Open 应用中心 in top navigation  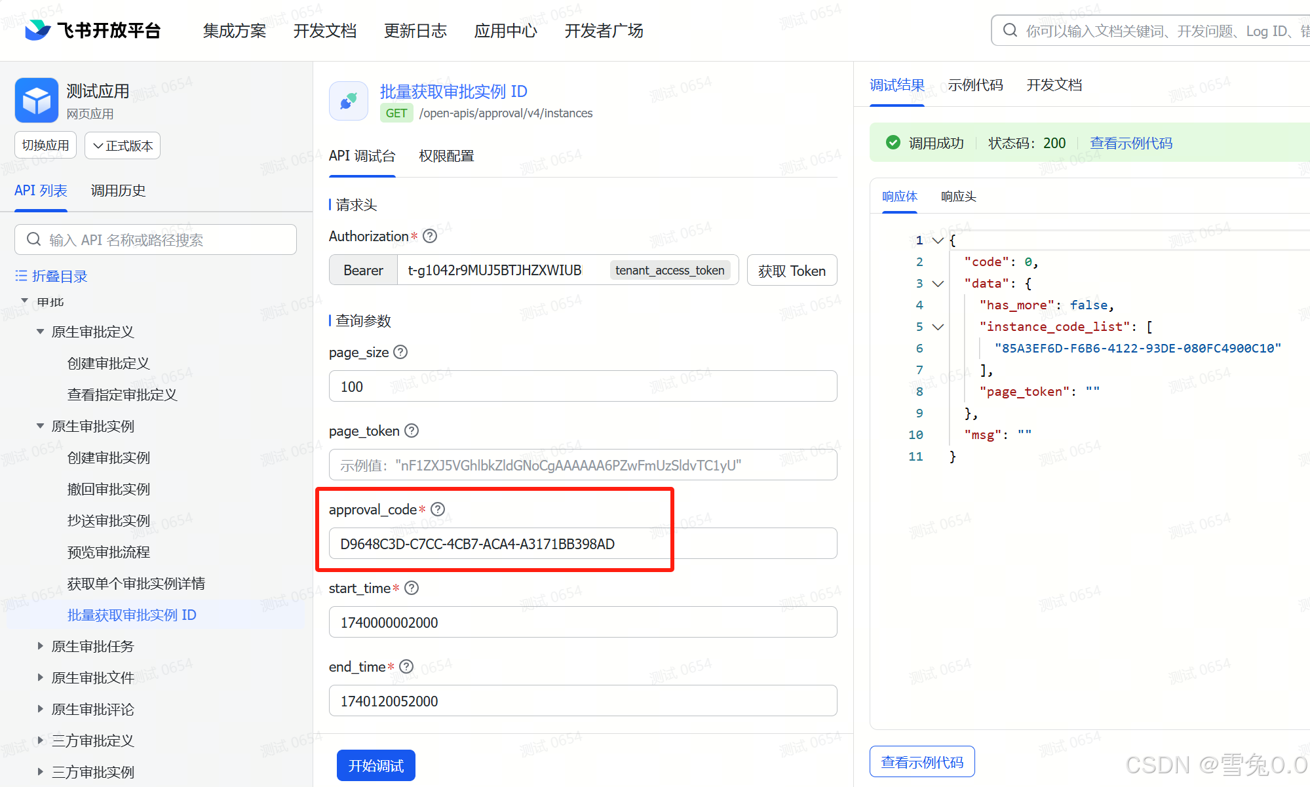506,31
